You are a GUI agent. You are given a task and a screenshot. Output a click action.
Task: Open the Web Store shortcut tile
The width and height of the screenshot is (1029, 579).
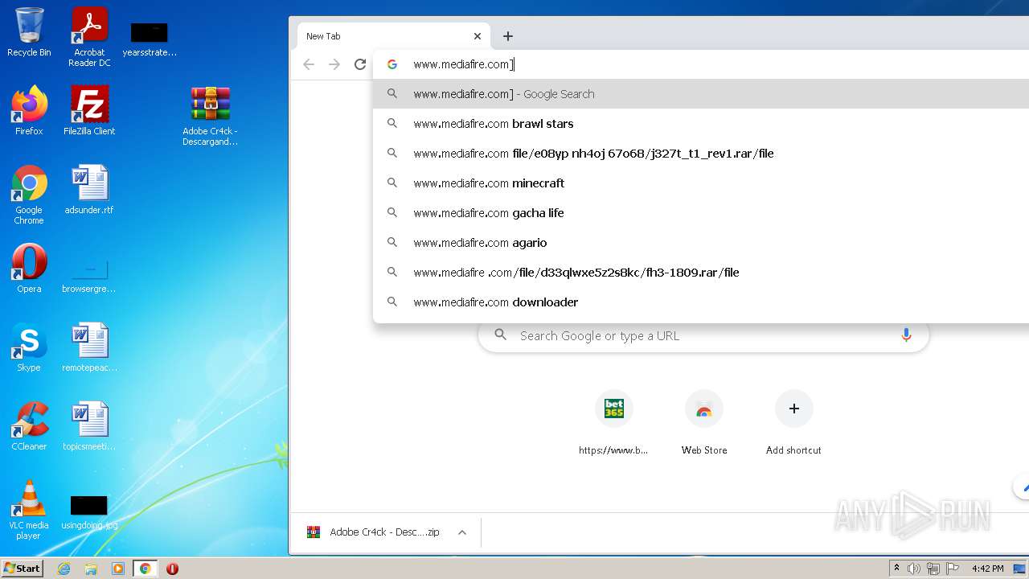(704, 422)
